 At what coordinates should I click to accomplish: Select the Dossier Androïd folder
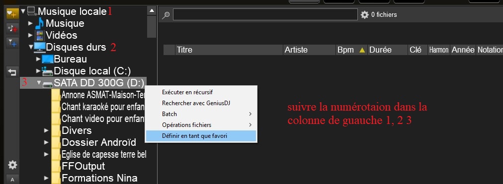click(99, 142)
